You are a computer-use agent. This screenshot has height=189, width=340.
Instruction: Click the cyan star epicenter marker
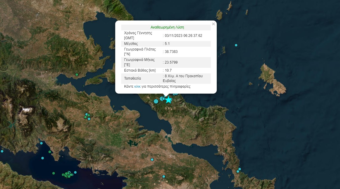169,100
